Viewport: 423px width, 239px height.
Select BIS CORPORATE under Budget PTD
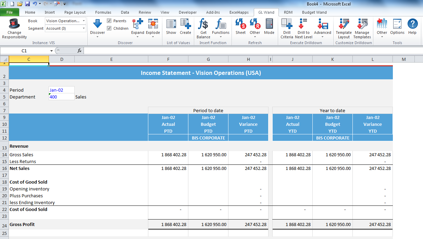coord(208,138)
